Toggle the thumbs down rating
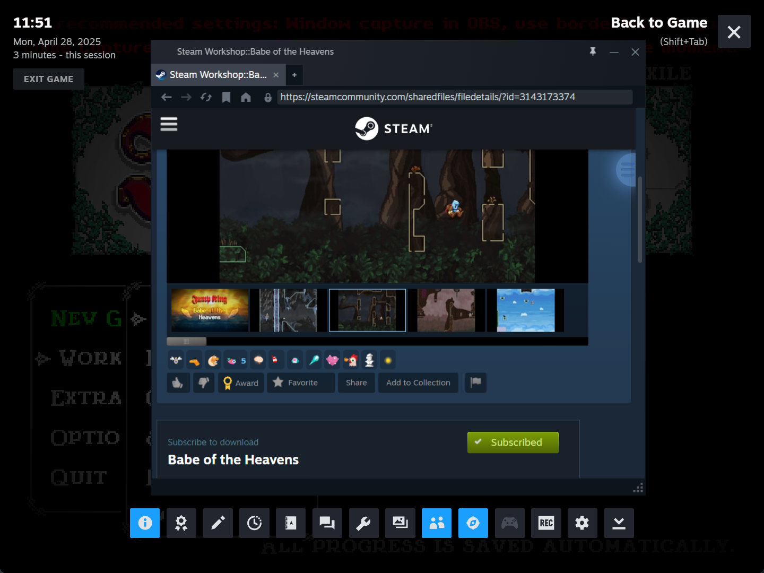Image resolution: width=764 pixels, height=573 pixels. point(204,383)
